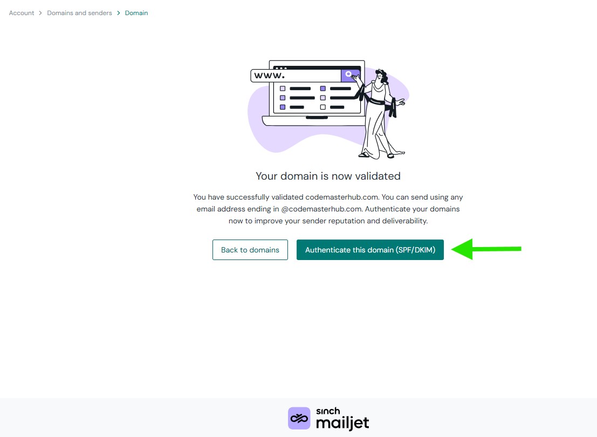Open the Account breadcrumb link
Viewport: 597px width, 437px height.
coord(22,13)
